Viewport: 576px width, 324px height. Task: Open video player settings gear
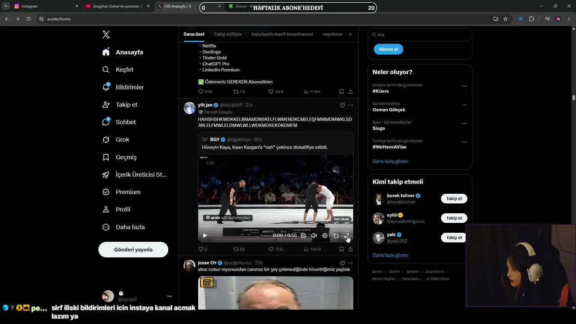click(325, 235)
